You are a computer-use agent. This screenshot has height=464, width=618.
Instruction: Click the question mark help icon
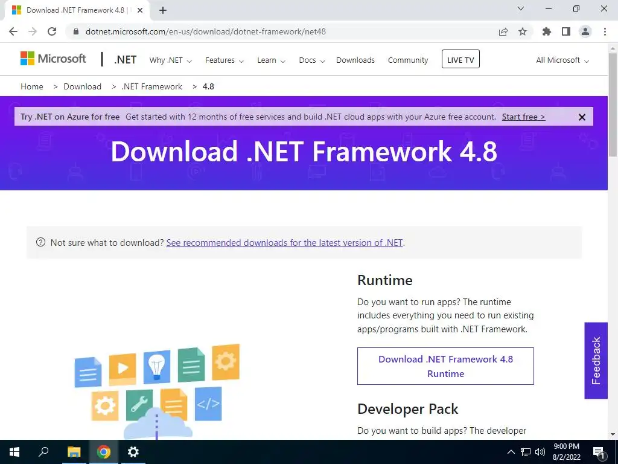[40, 242]
